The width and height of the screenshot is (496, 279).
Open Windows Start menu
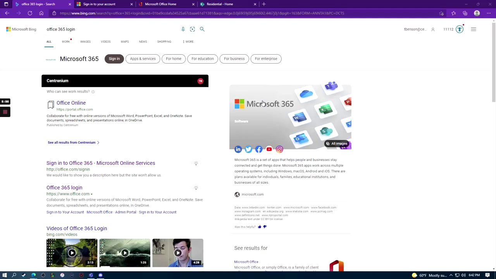pyautogui.click(x=5, y=275)
